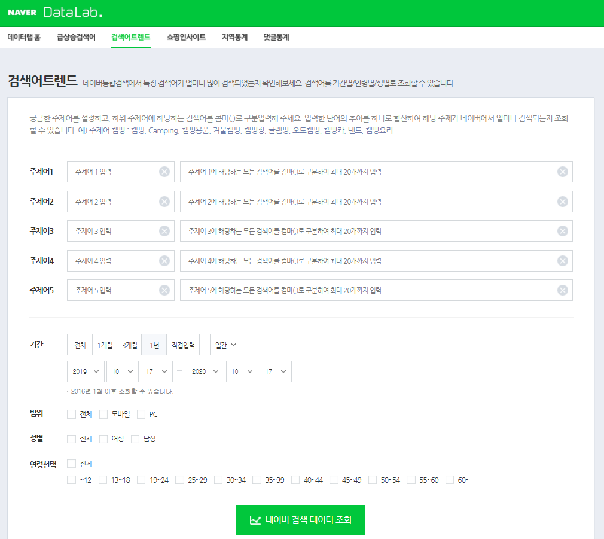Clear the 주제어3 keyword list field
The image size is (604, 539).
[562, 231]
